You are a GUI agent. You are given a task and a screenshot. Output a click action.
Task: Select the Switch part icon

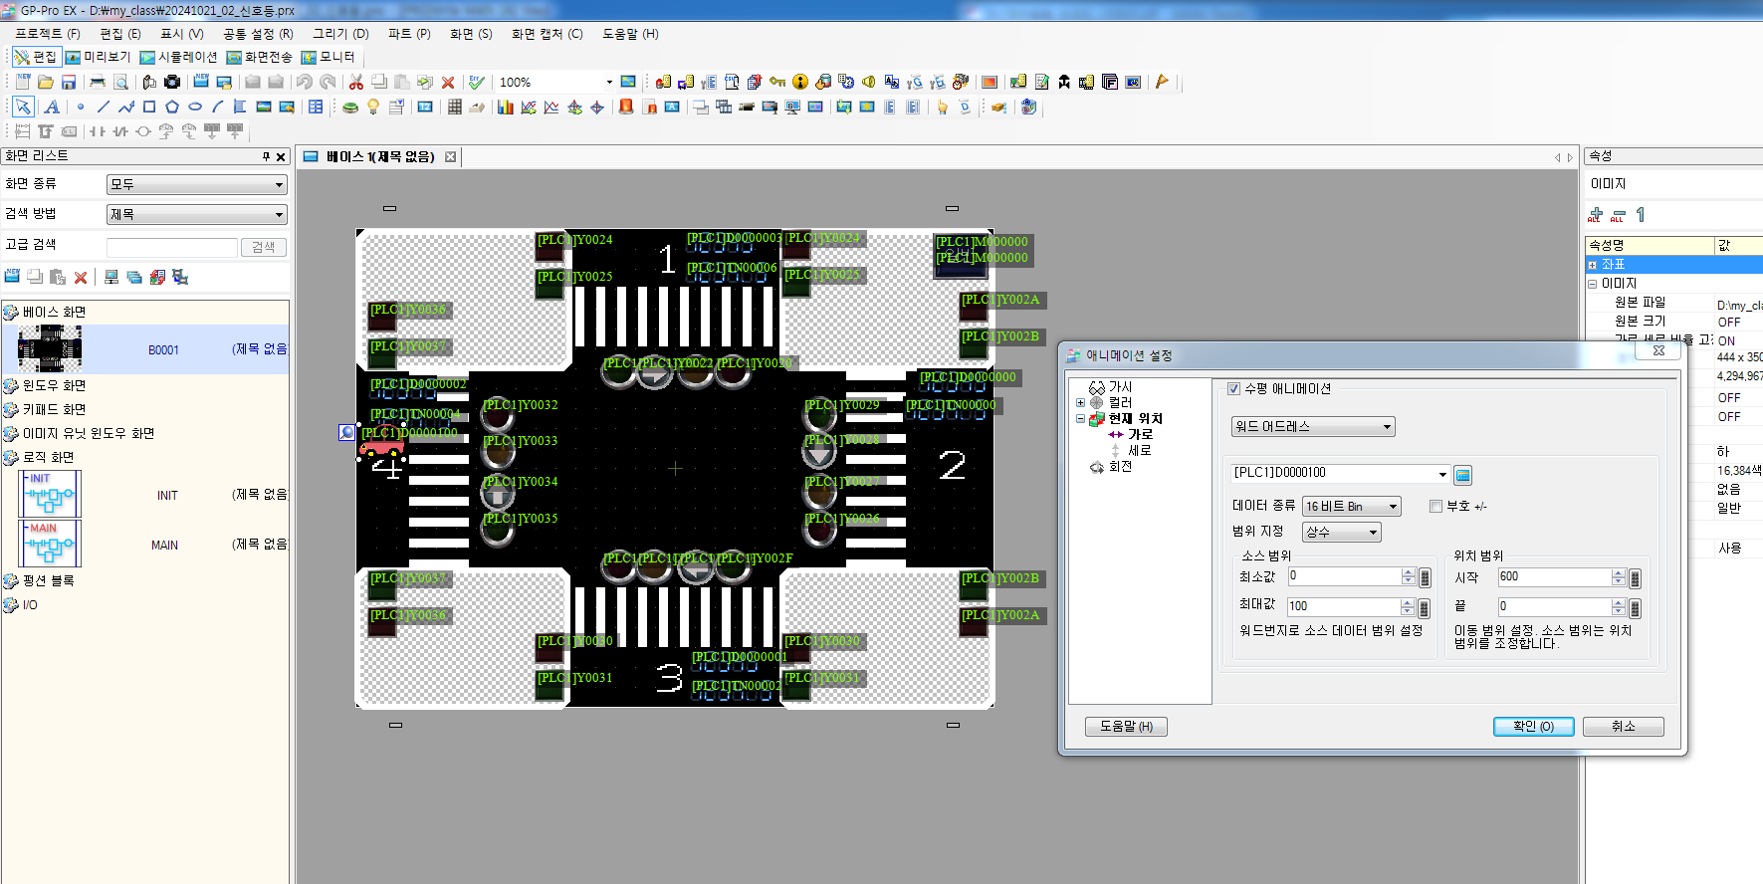pyautogui.click(x=350, y=107)
